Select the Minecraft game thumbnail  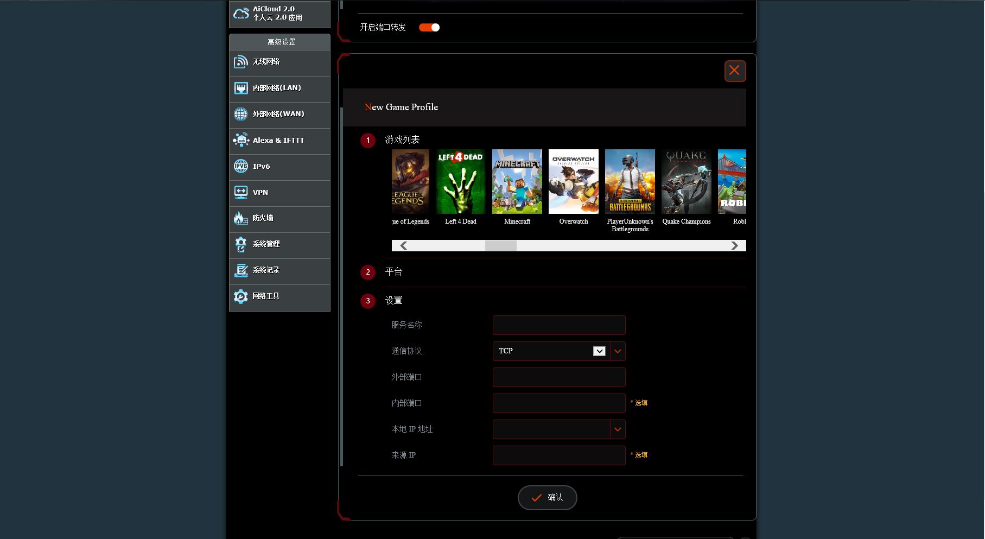click(x=517, y=182)
